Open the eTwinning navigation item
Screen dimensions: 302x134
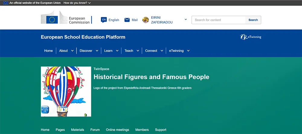click(x=176, y=51)
